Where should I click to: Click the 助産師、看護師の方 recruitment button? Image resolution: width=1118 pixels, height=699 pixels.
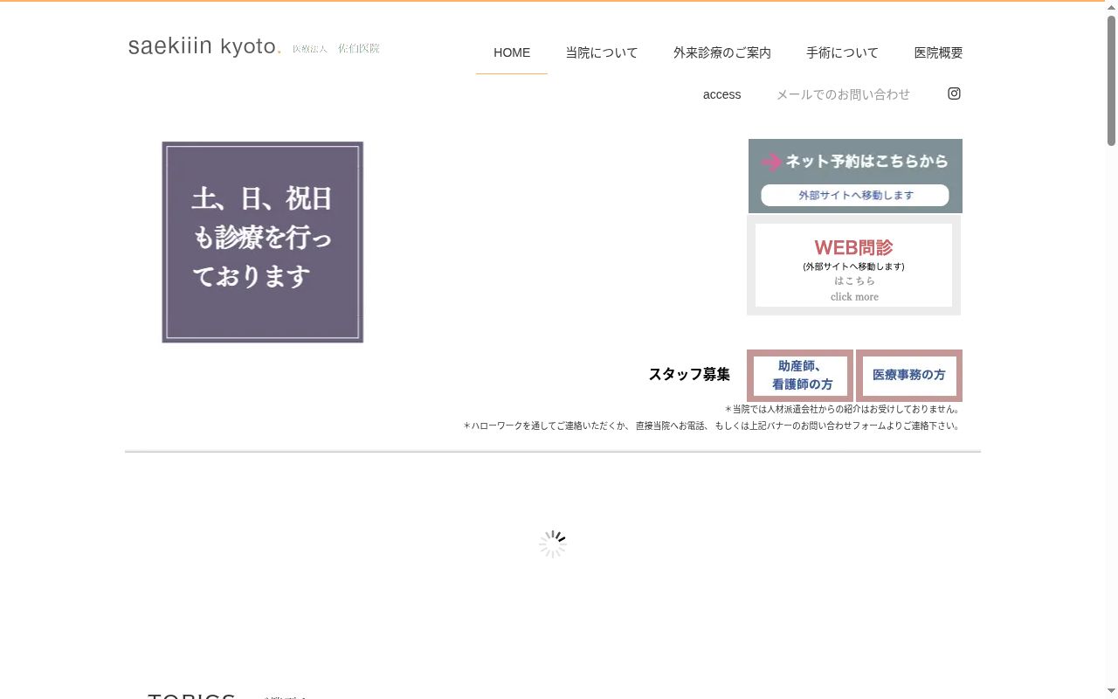coord(800,376)
